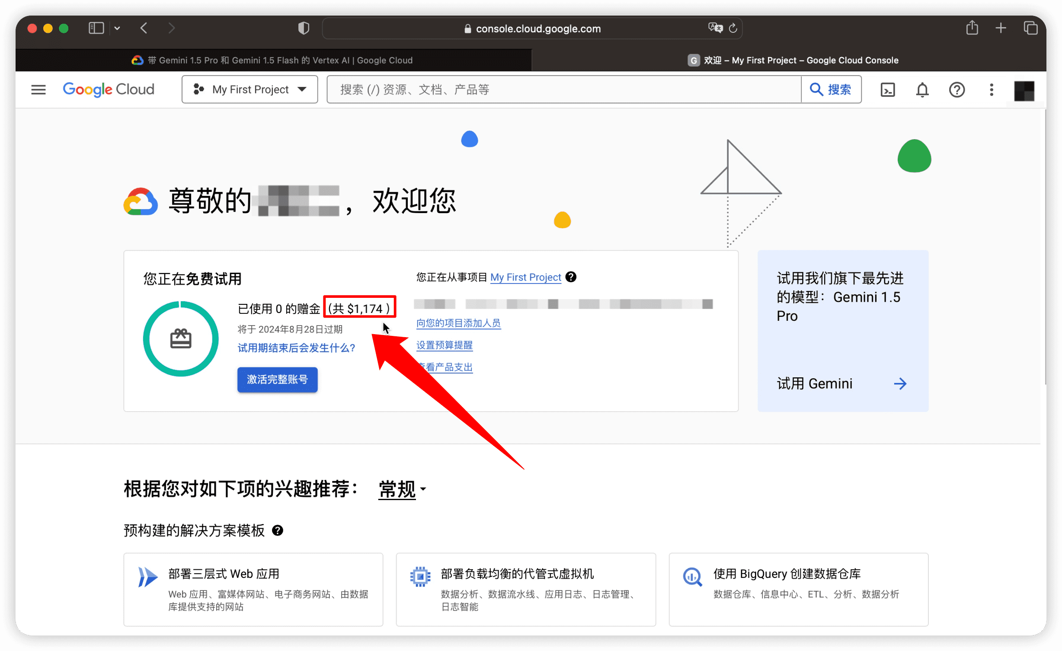
Task: Switch to the Vertex AI Gemini 1.5 tab
Action: [273, 60]
